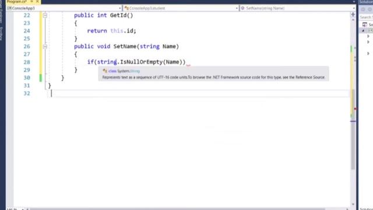Click the vertical scrollbar down arrow
373x210 pixels.
point(353,204)
